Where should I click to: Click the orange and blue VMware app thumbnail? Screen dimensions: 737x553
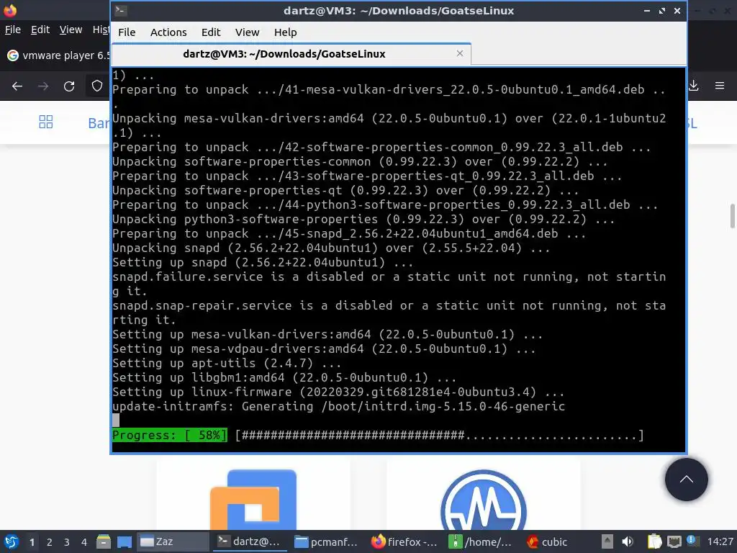253,500
